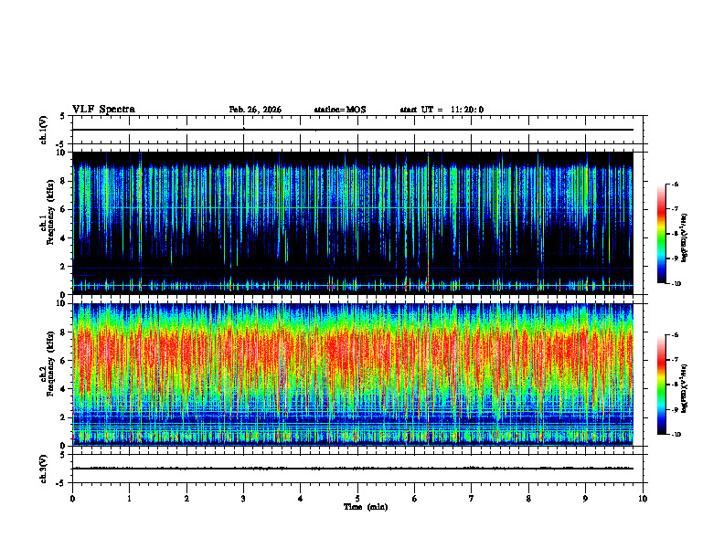Click time axis tick label "9"

585,499
